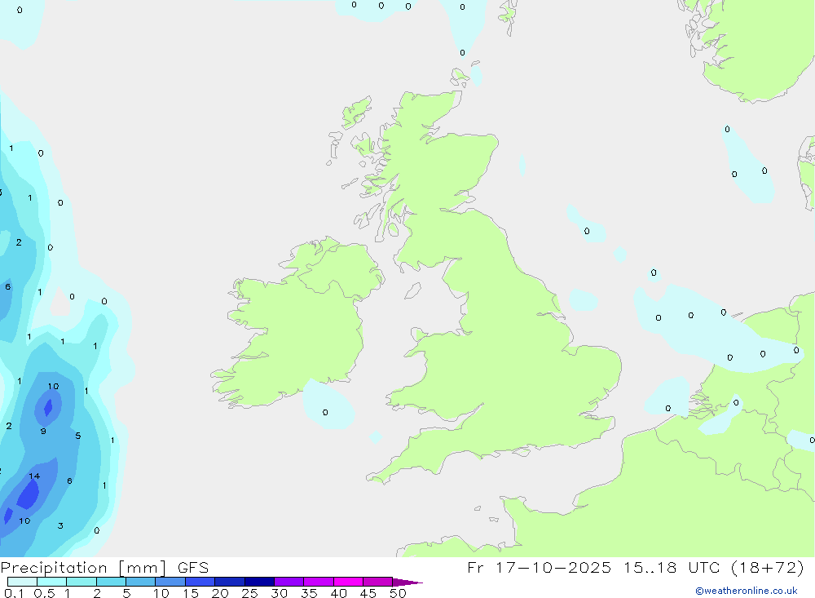Click the 'Precipitation [mm]' title text
Screen dimensions: 815x598
coord(83,567)
